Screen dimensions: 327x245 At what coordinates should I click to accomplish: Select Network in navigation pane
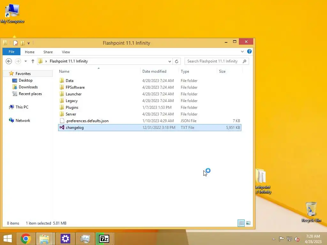tap(23, 120)
